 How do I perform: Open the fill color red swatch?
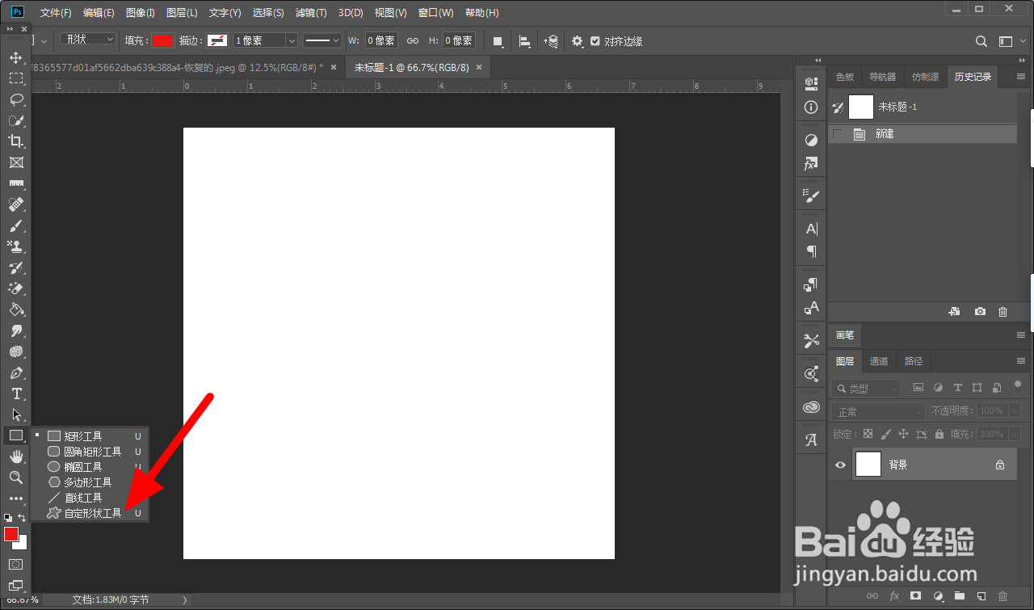(x=163, y=40)
